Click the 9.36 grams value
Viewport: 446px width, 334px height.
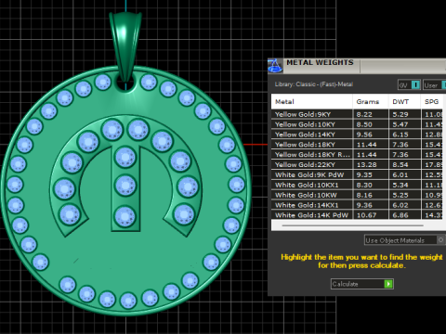pos(364,205)
